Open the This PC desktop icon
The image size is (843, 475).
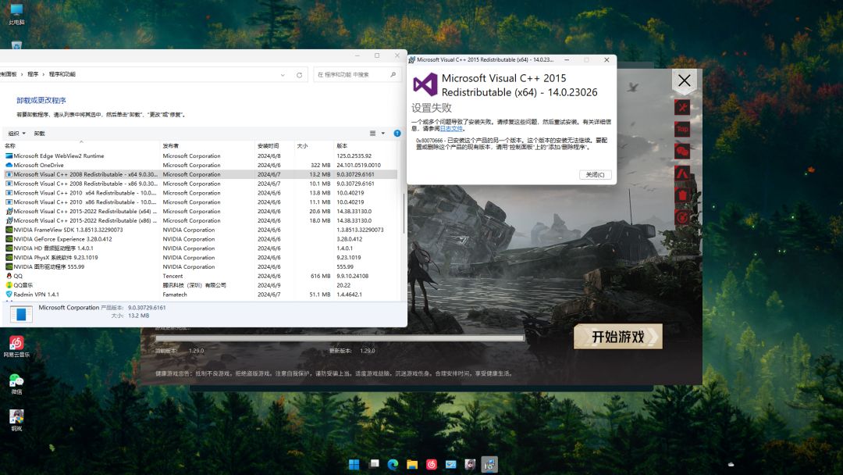click(16, 15)
